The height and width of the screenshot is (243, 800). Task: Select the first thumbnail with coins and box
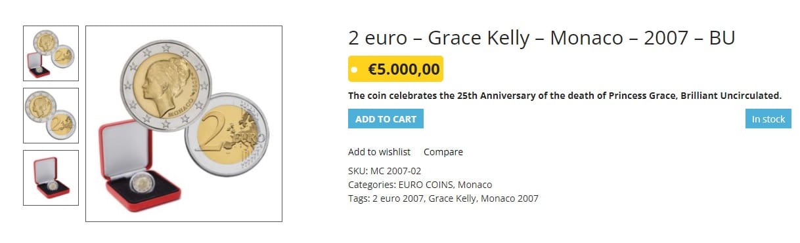[x=51, y=53]
